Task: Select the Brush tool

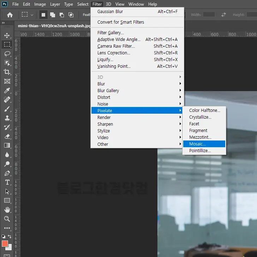Action: (7, 109)
